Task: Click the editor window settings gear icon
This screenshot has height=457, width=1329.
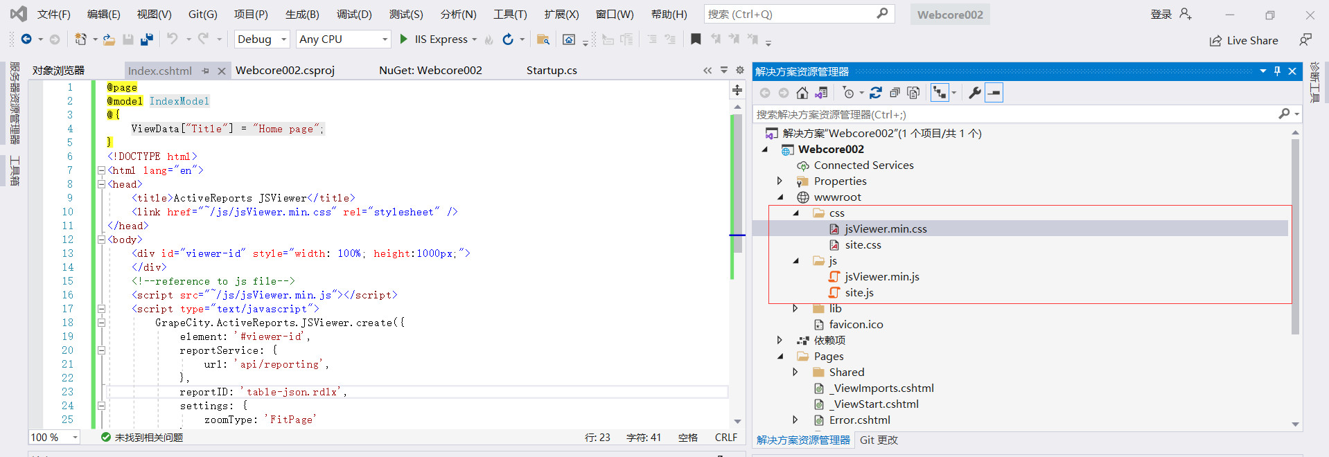Action: pyautogui.click(x=740, y=70)
